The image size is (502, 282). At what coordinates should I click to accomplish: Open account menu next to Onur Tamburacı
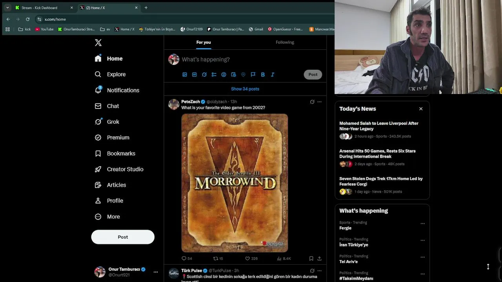[x=156, y=272]
